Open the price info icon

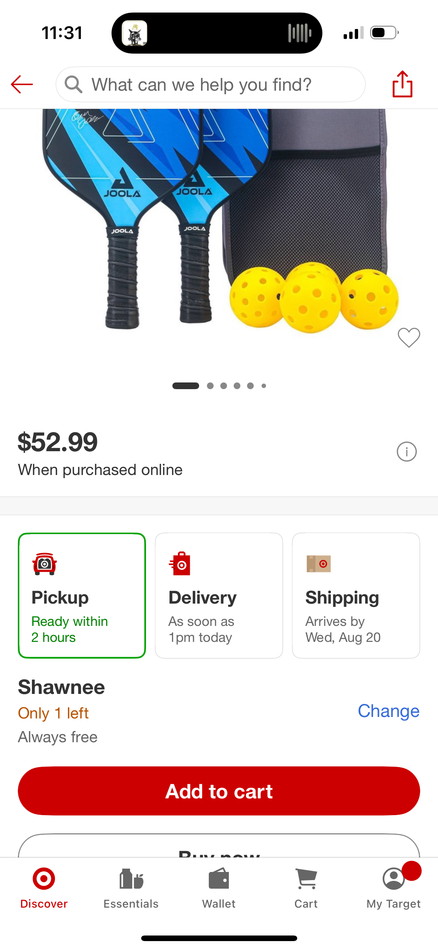406,452
